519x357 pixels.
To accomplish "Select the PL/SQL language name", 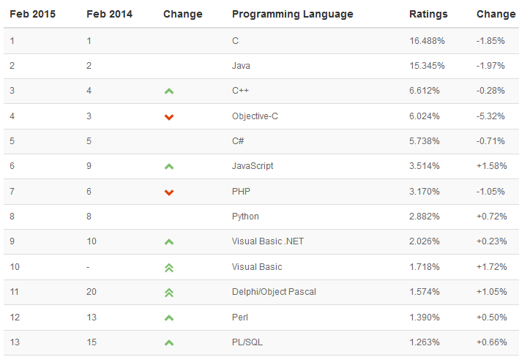I will click(247, 342).
